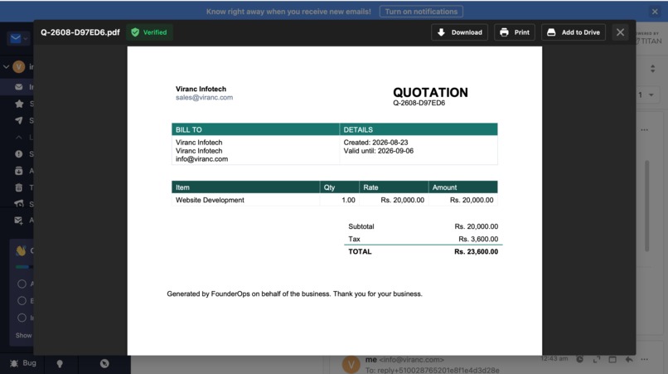This screenshot has height=374, width=668.
Task: Open the three-dot menu below page dropdown
Action: click(x=644, y=129)
